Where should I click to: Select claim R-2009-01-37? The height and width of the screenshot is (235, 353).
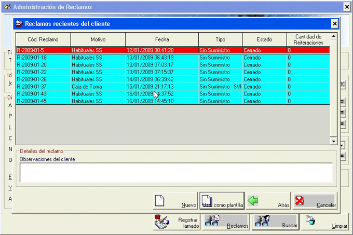pyautogui.click(x=173, y=87)
